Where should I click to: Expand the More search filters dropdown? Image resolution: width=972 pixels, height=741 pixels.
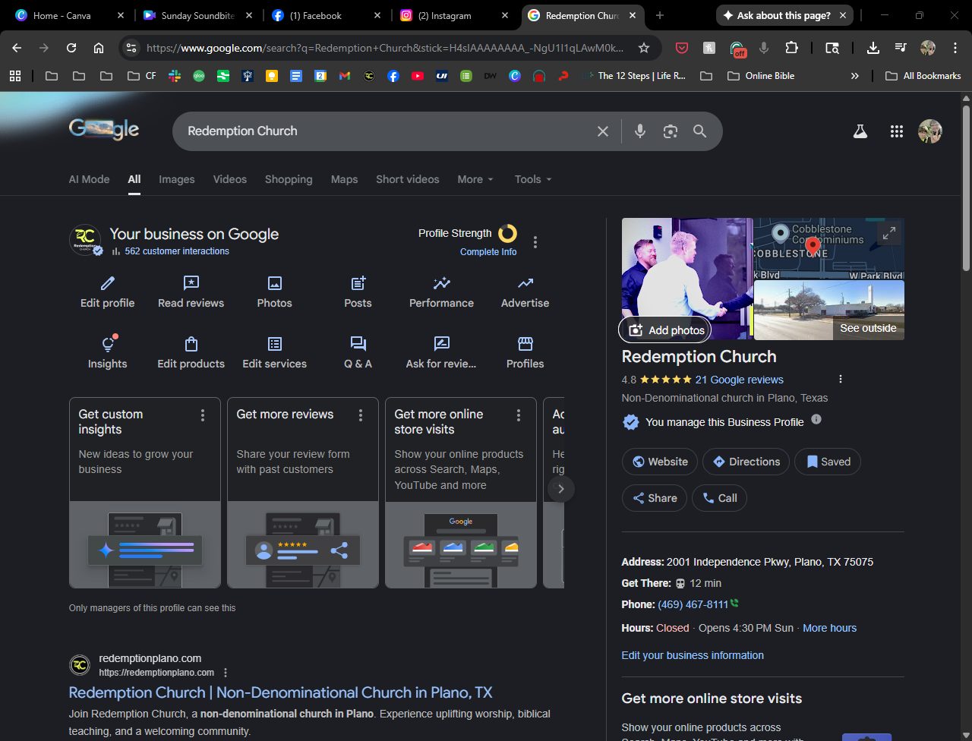(x=475, y=180)
